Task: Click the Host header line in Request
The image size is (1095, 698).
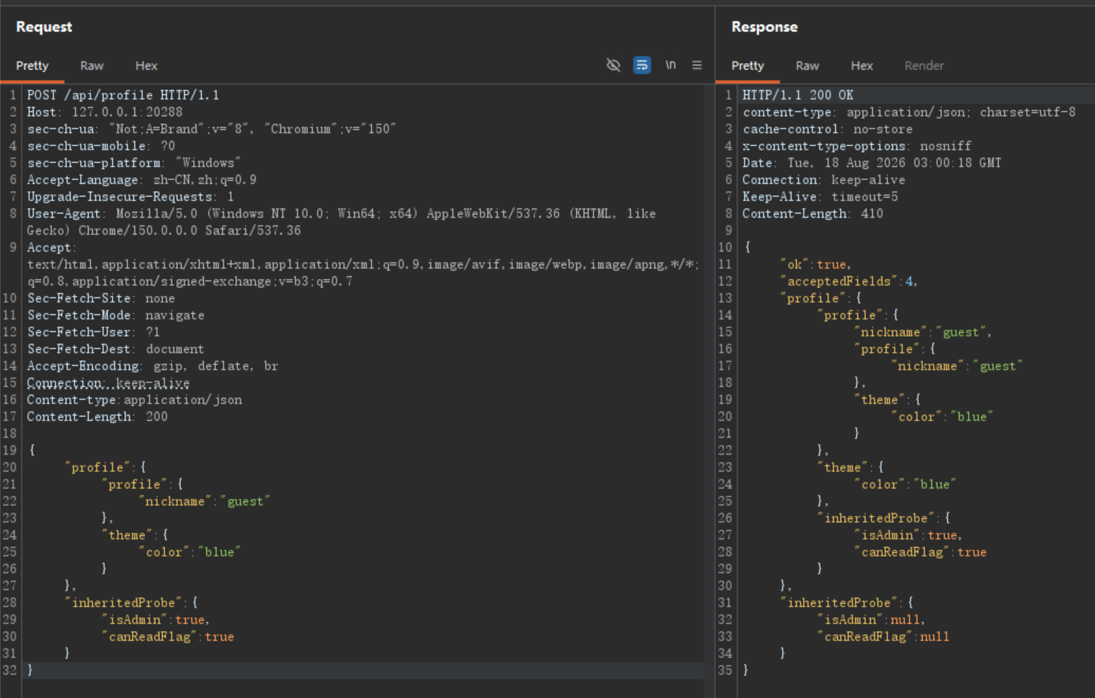Action: (105, 112)
